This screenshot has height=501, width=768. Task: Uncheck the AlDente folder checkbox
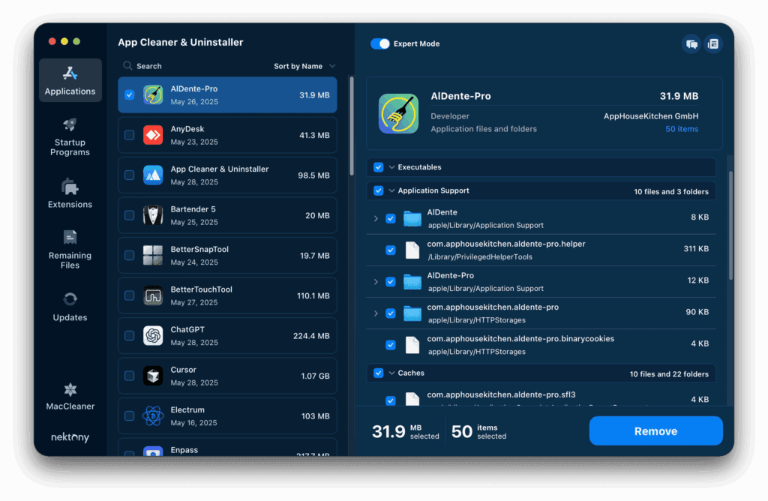(x=390, y=218)
